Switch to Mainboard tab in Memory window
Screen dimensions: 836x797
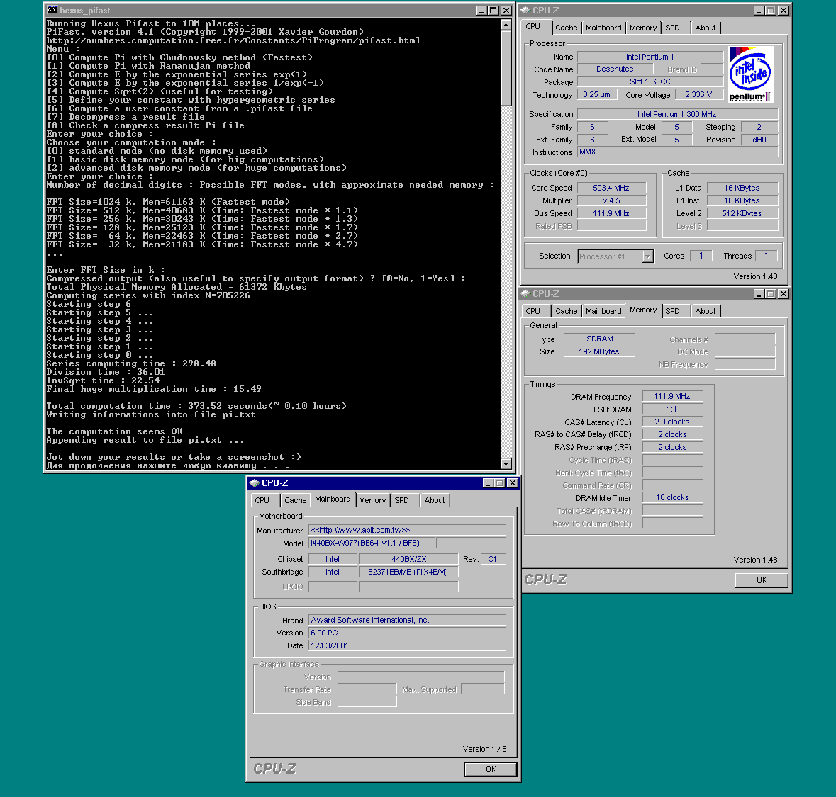(603, 311)
